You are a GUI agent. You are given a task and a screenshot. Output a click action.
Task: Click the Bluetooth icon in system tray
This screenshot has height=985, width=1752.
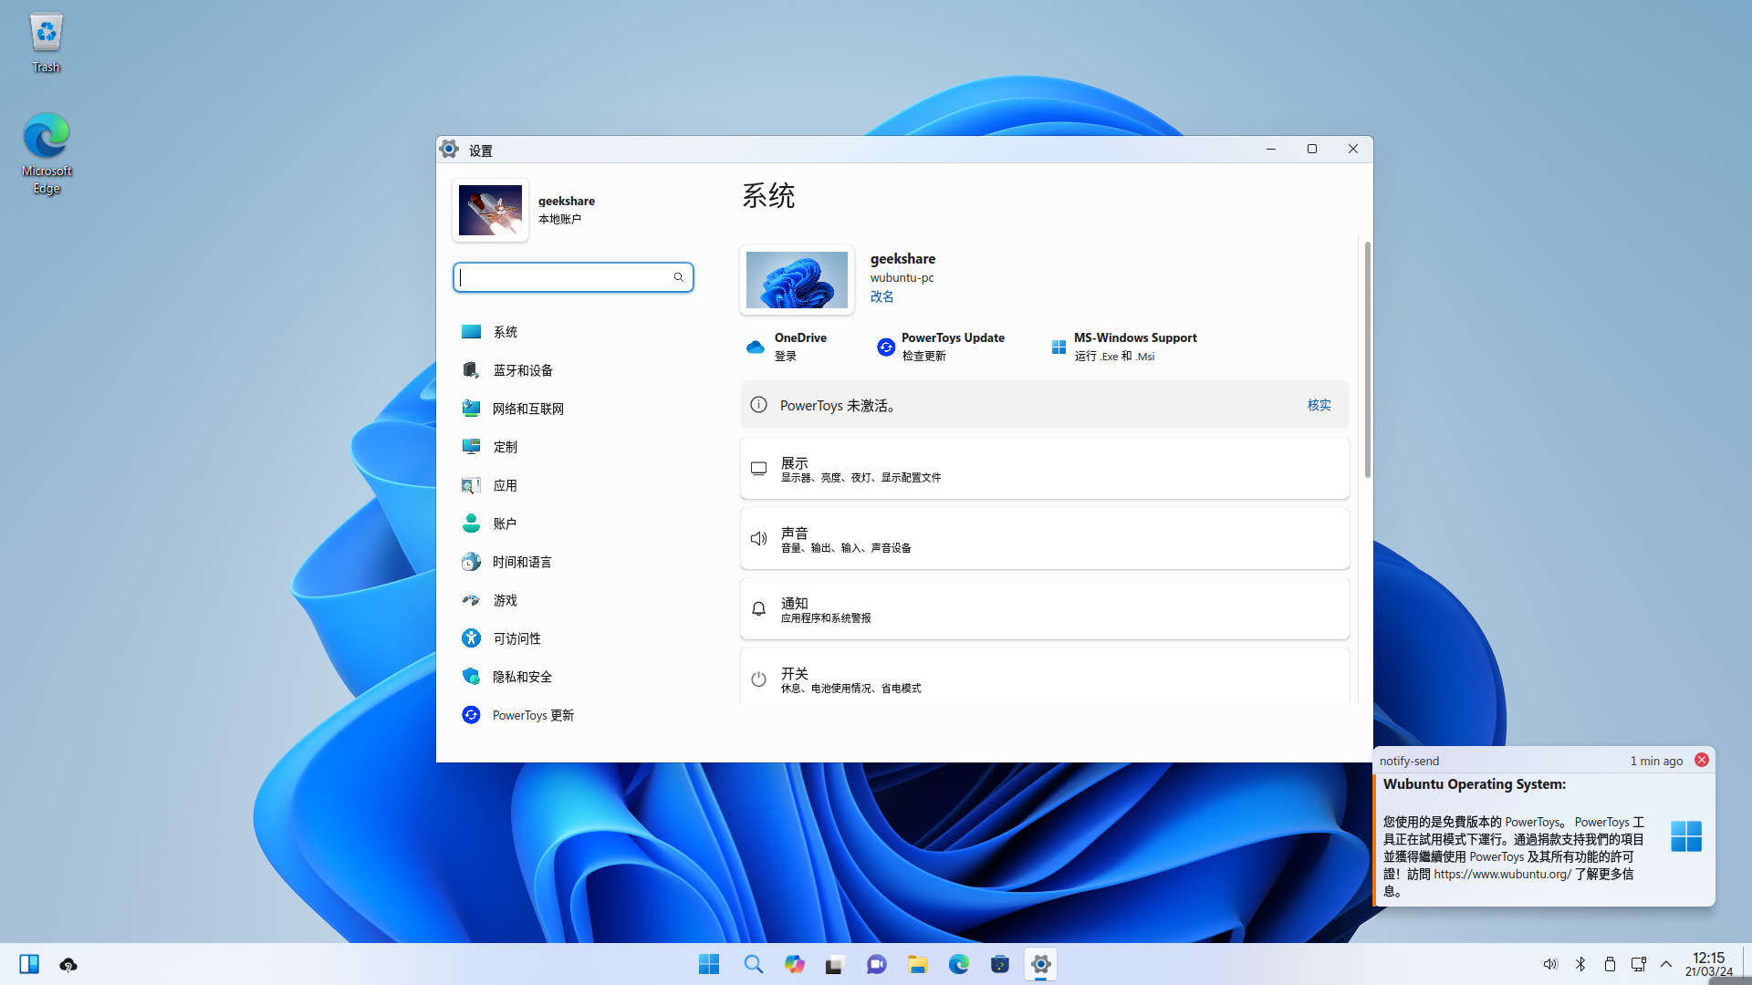(x=1580, y=963)
